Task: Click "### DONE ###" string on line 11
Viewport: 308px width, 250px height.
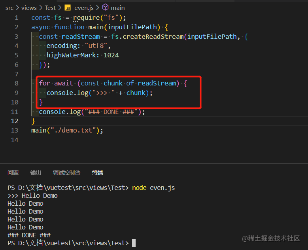Action: pyautogui.click(x=111, y=112)
